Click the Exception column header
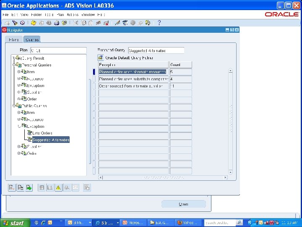The image size is (302, 227). [x=133, y=65]
